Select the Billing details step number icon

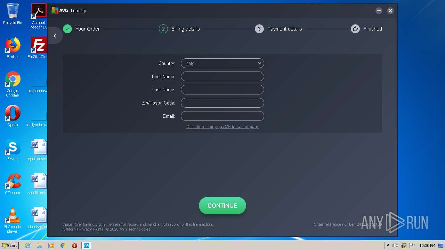tap(163, 29)
